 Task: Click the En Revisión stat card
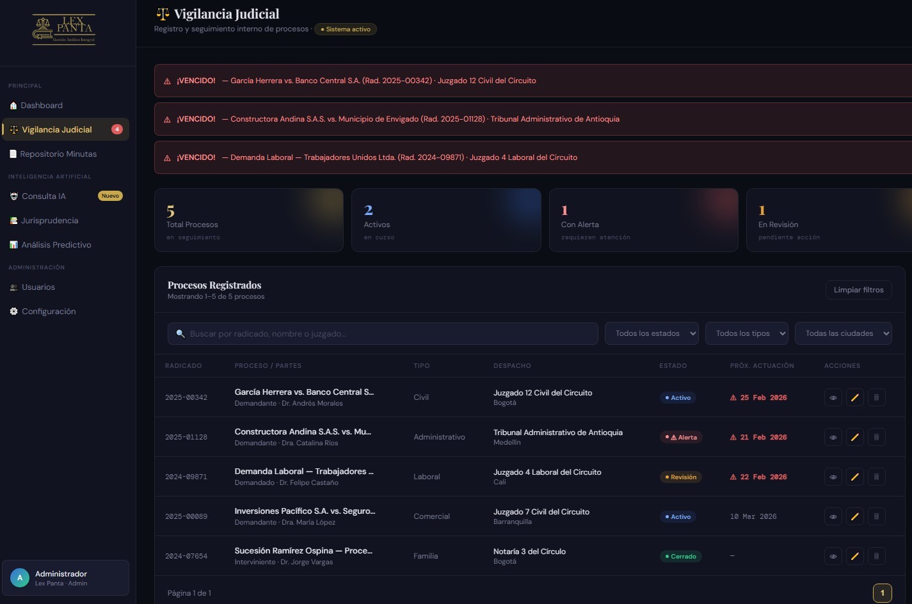829,220
